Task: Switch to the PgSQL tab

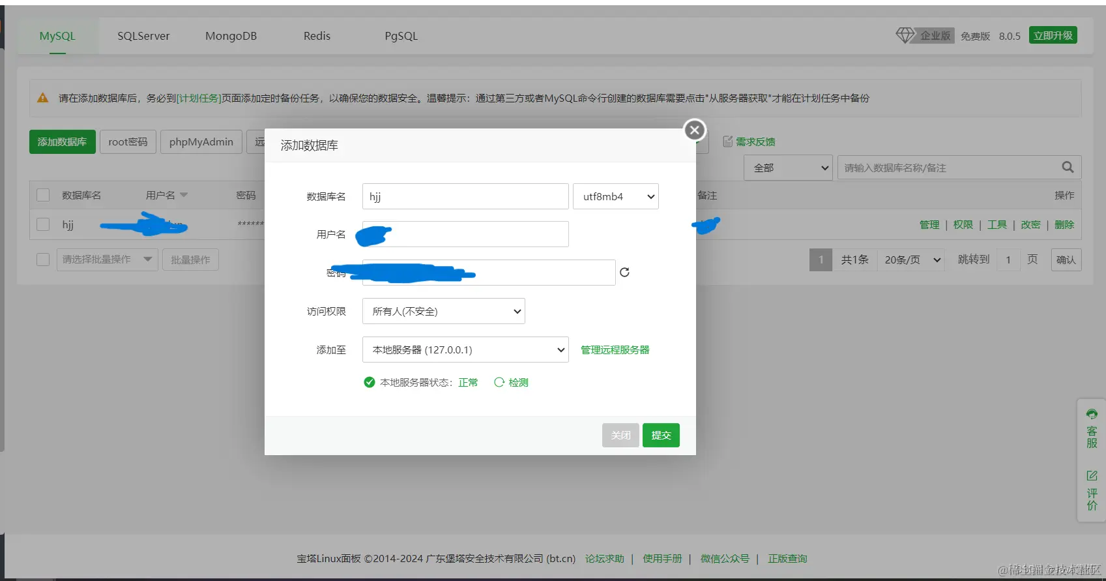Action: (x=401, y=36)
